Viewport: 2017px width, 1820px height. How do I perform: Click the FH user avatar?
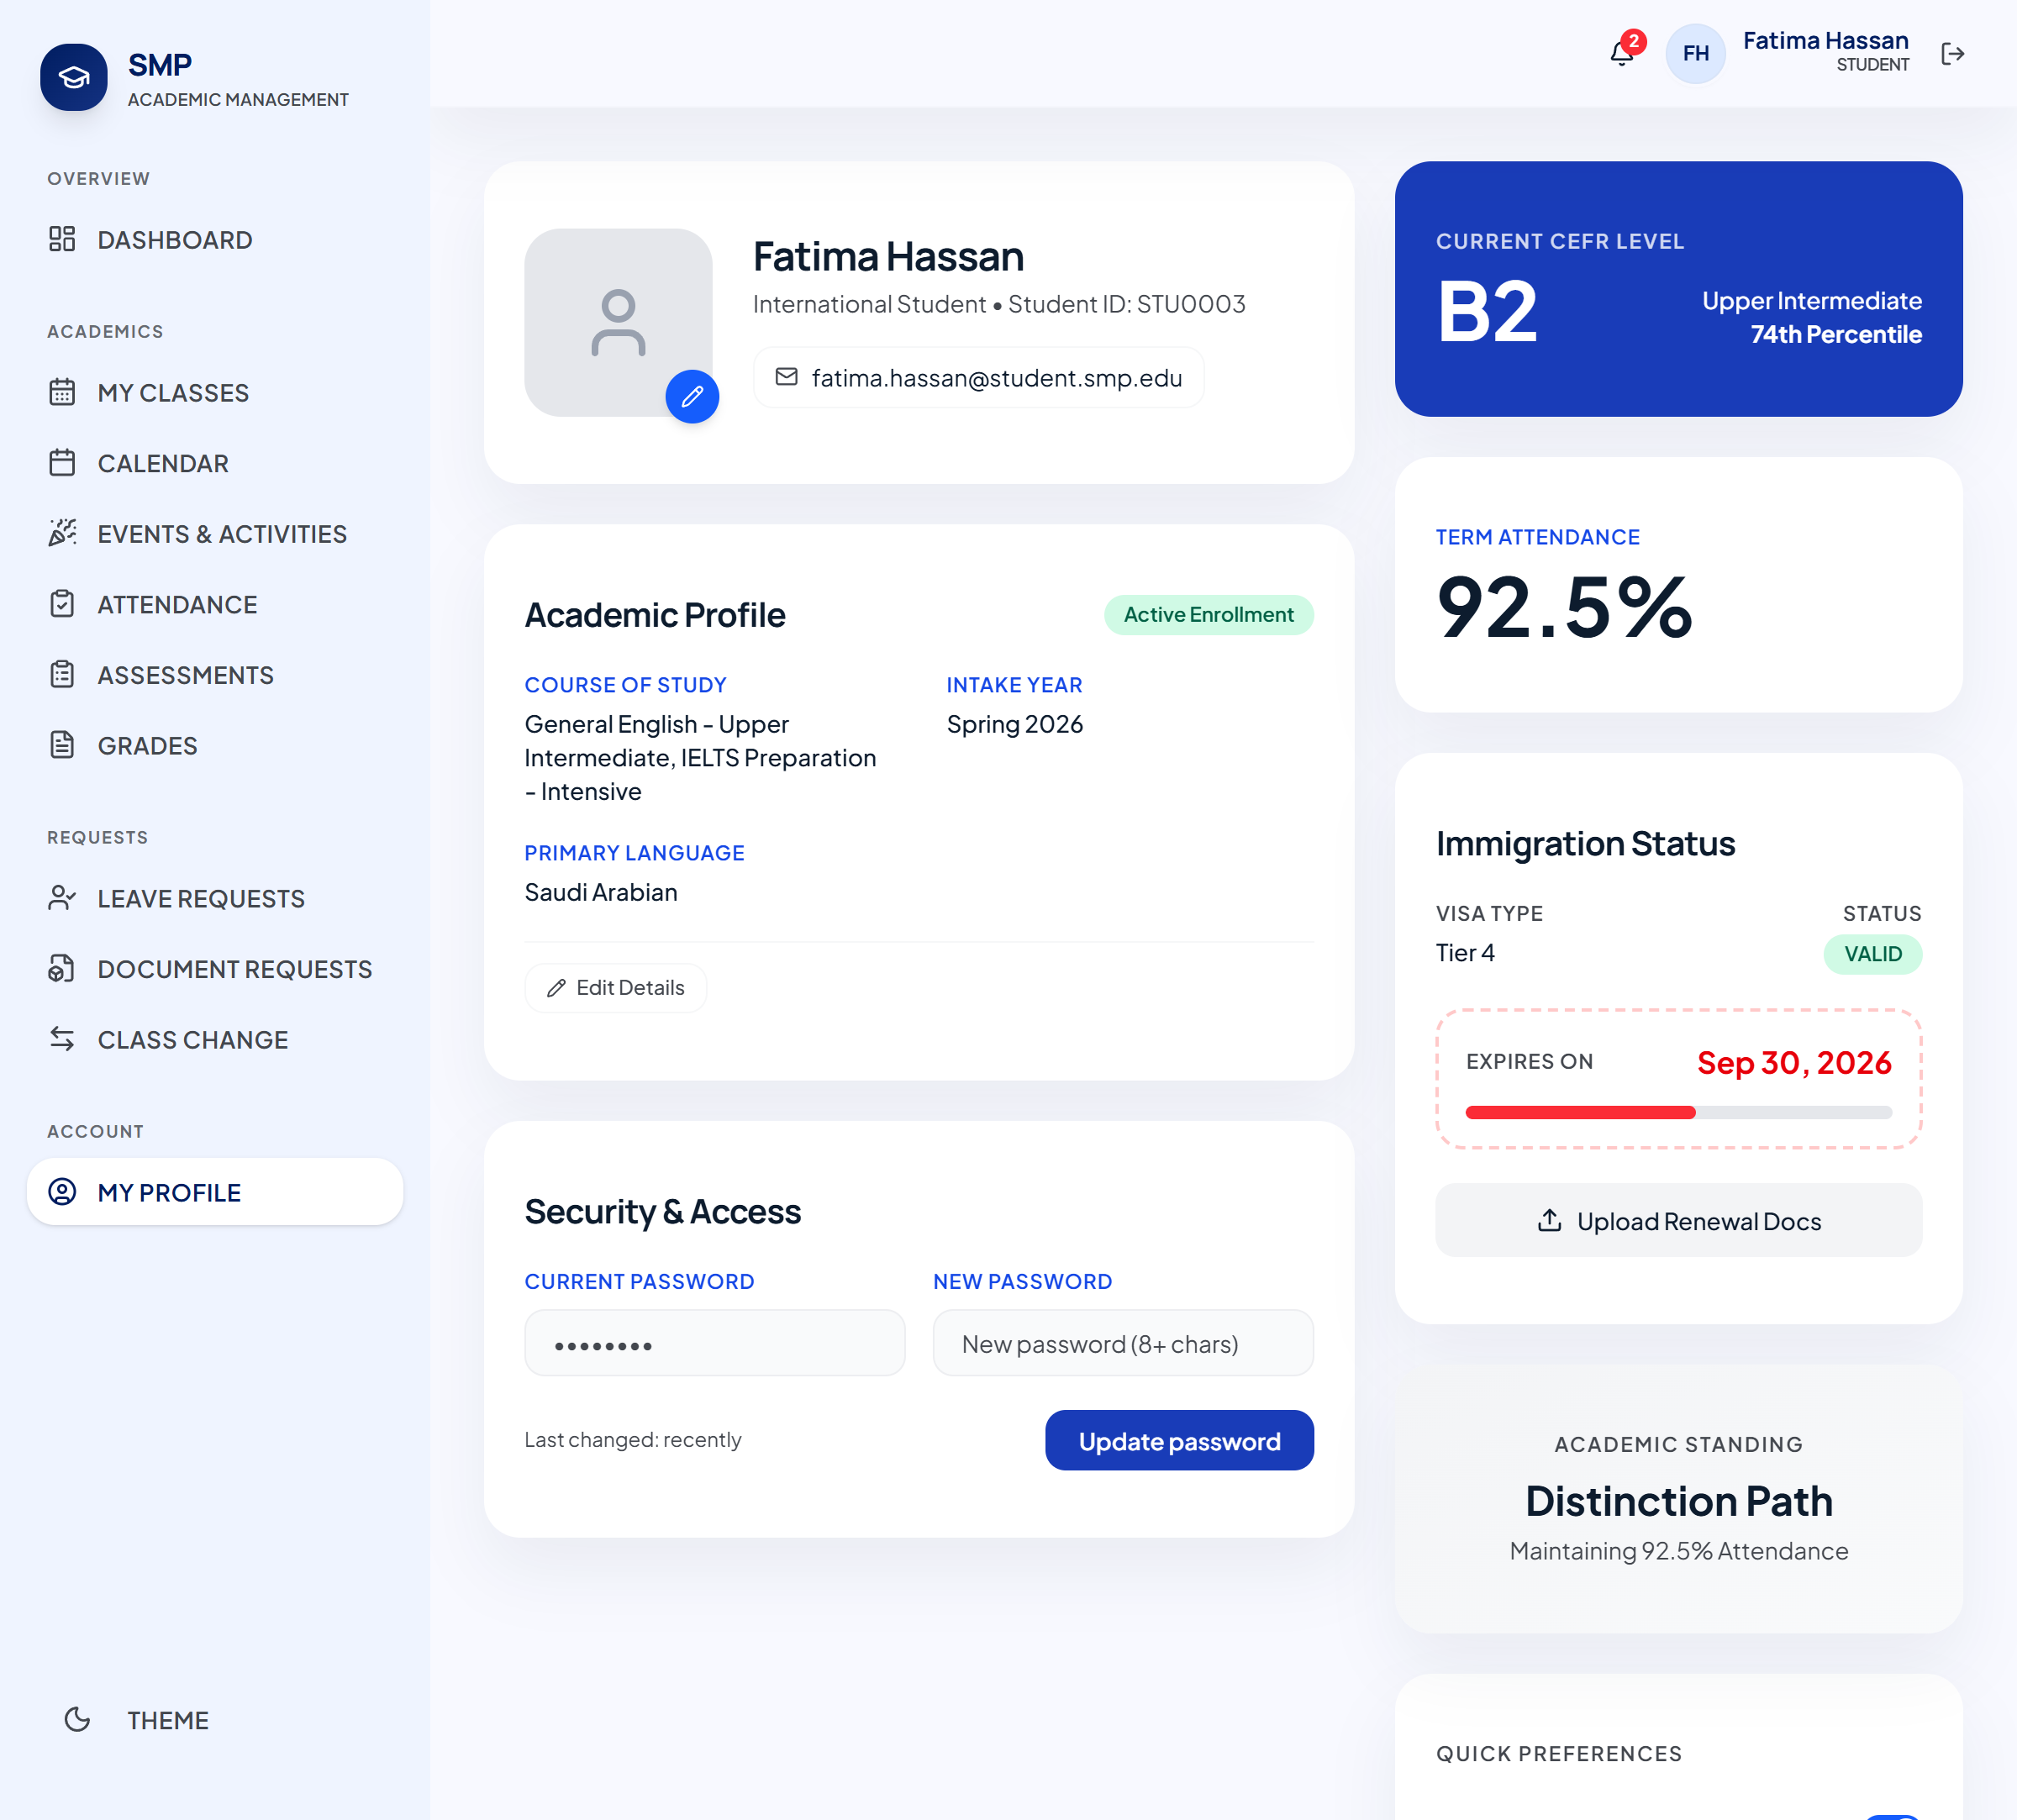click(1695, 53)
